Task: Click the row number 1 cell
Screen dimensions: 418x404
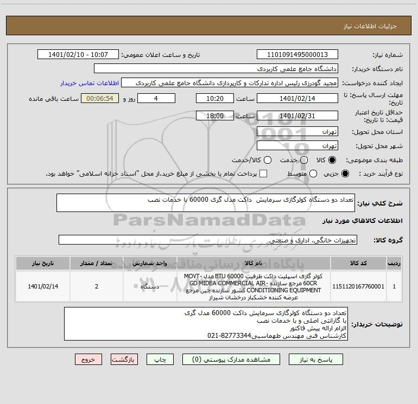Action: point(394,286)
